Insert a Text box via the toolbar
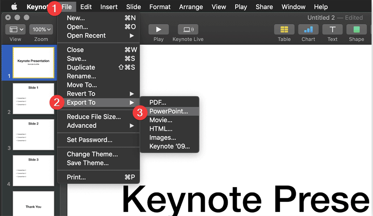The height and width of the screenshot is (216, 373). click(332, 29)
